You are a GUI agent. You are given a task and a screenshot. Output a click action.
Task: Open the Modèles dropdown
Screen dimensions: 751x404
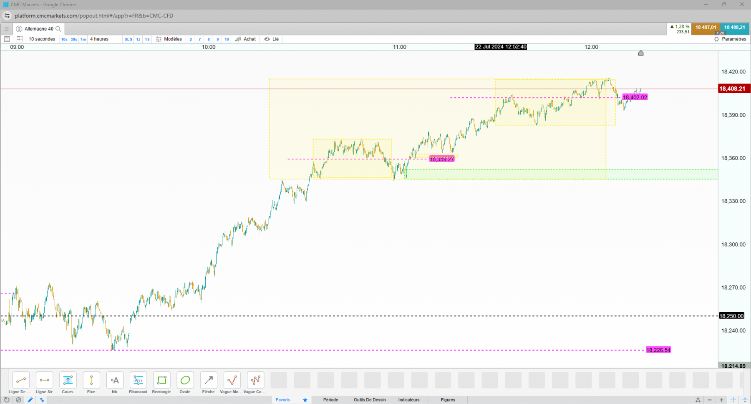click(x=169, y=39)
